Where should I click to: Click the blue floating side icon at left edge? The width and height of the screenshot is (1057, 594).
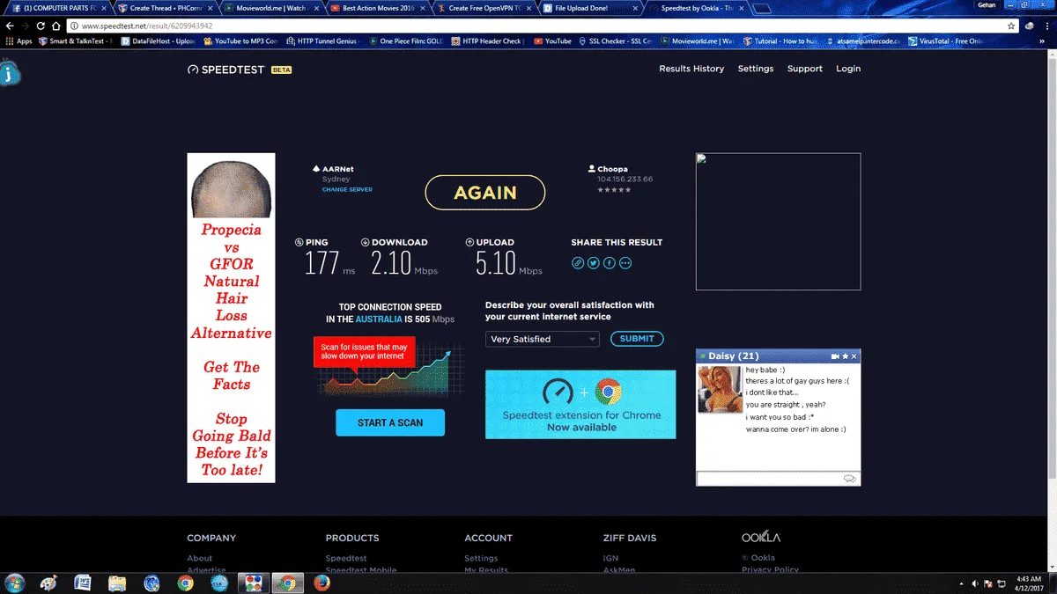point(11,72)
